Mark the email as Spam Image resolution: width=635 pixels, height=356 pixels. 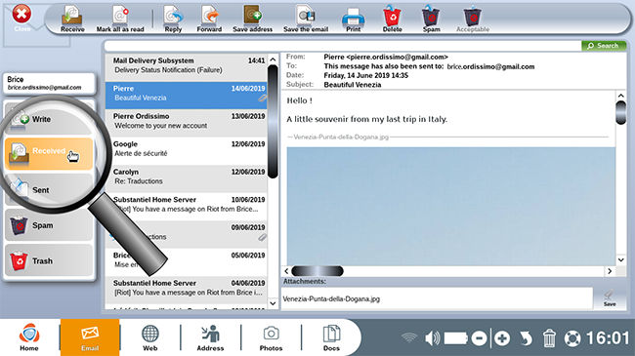point(431,19)
